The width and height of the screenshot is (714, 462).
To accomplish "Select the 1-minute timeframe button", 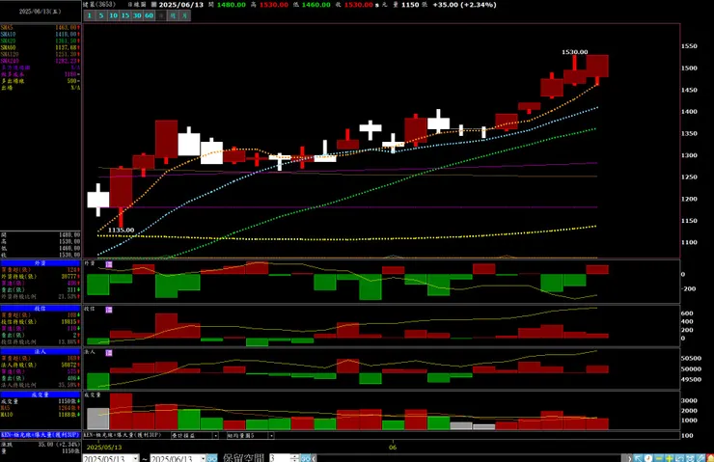I will point(90,15).
